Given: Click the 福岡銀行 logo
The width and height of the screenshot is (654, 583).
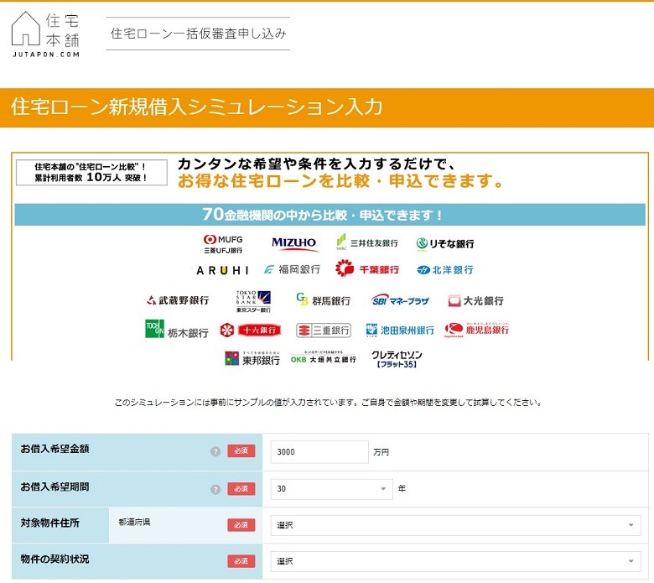Looking at the screenshot, I should point(292,269).
